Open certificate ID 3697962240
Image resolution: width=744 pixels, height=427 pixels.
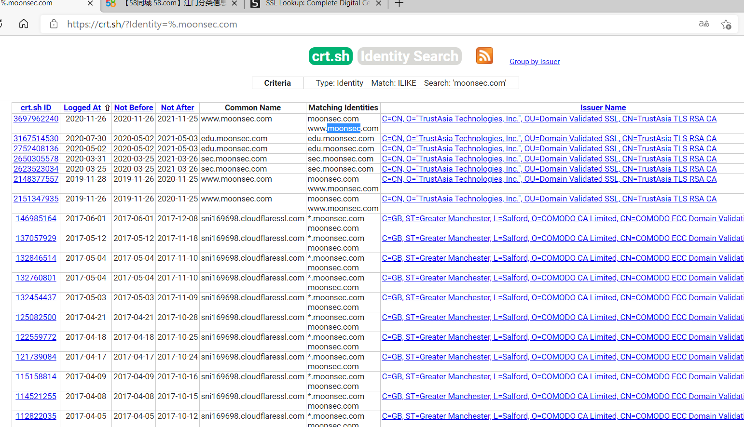point(36,119)
